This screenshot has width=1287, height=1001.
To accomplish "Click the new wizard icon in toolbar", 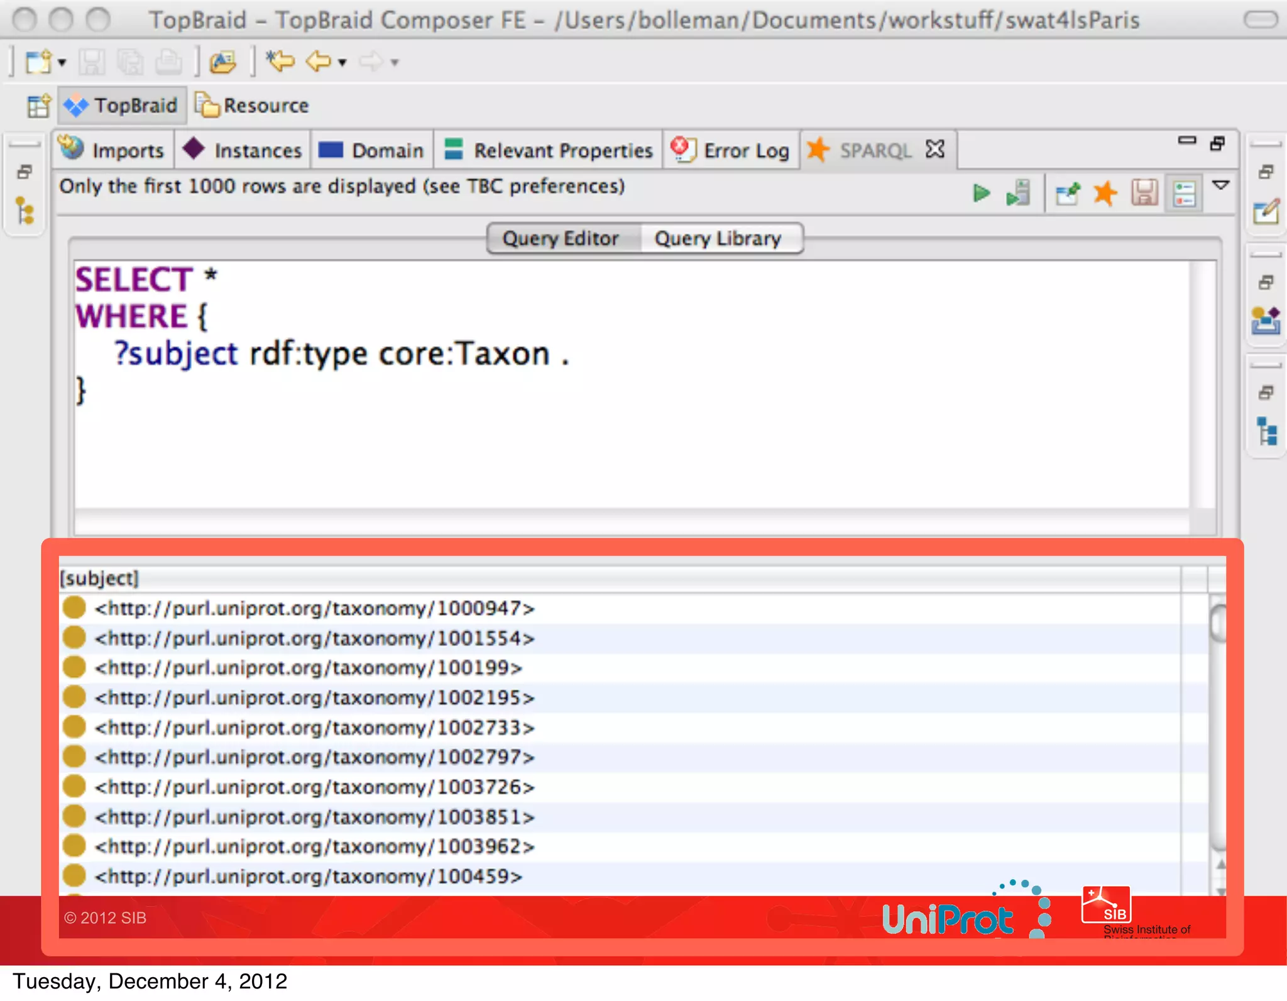I will 38,62.
